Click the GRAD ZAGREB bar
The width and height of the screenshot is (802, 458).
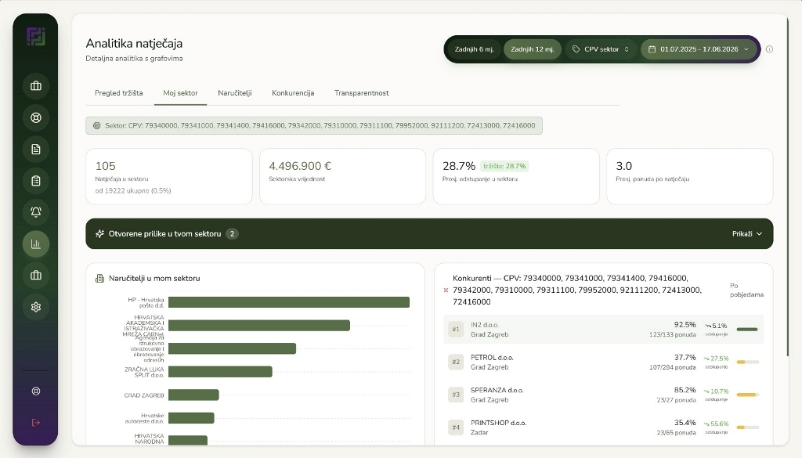pyautogui.click(x=193, y=395)
